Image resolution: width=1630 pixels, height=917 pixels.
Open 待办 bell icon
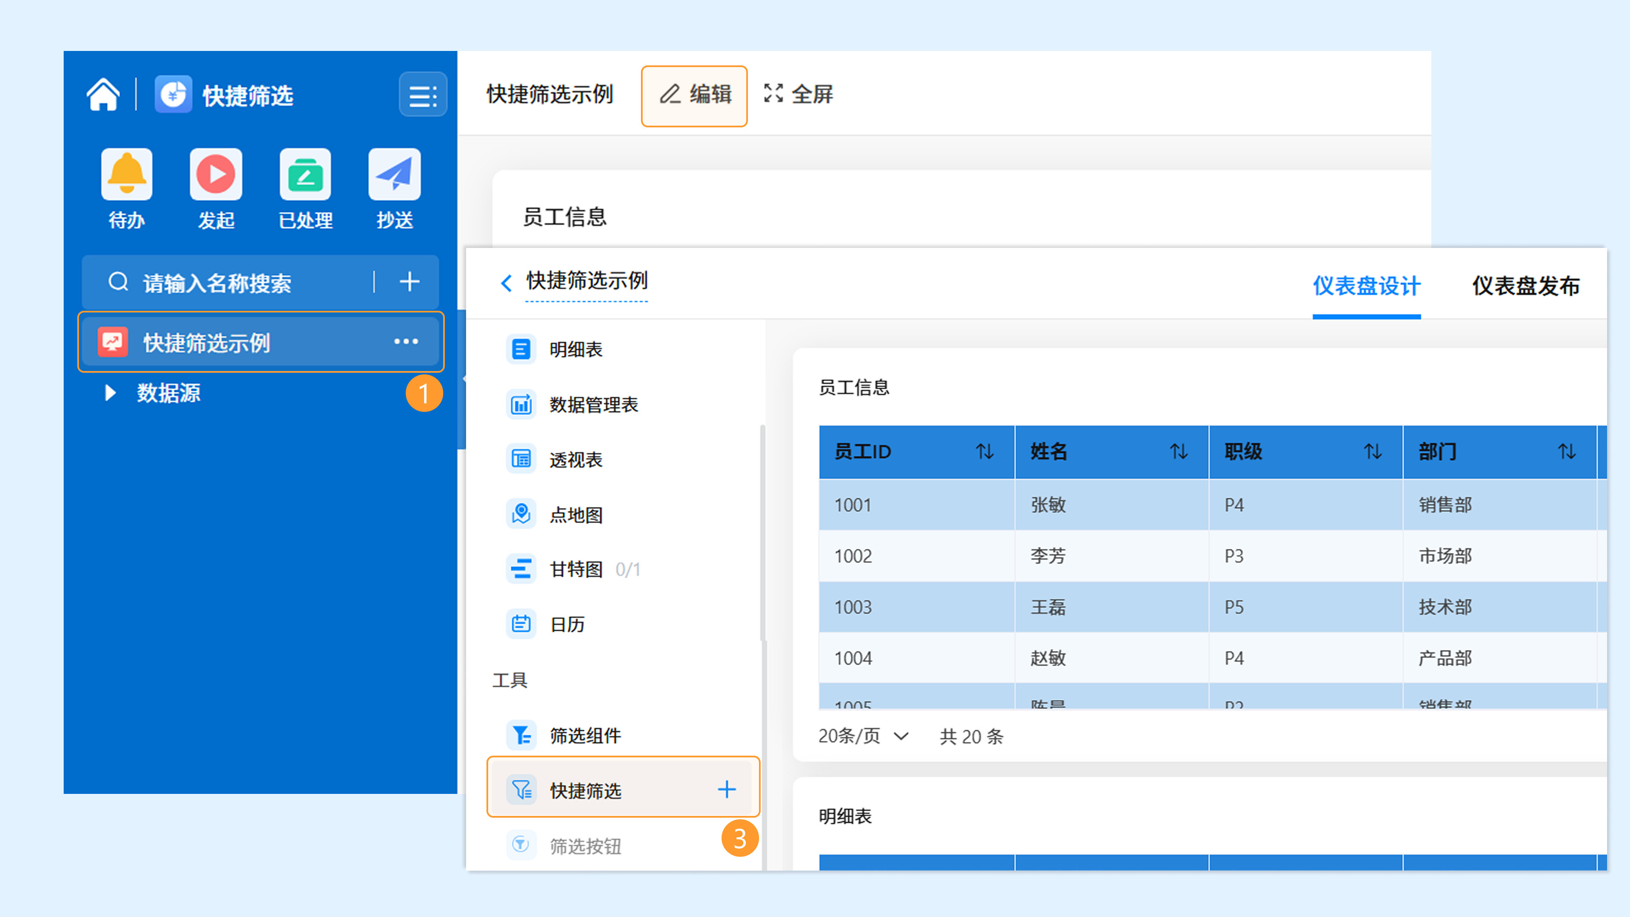click(x=126, y=174)
